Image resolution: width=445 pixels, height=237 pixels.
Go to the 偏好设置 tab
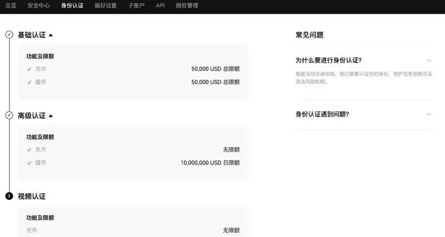(x=106, y=6)
